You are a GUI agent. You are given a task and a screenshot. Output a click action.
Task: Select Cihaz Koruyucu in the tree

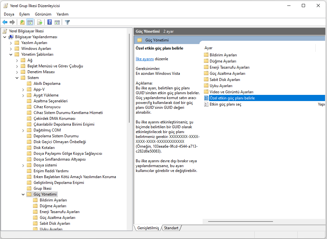[x=47, y=107]
